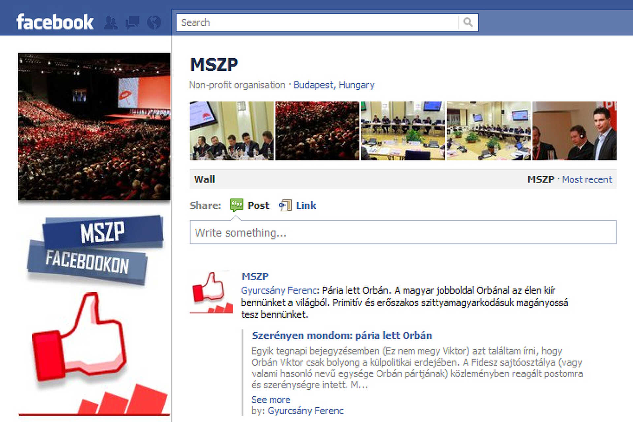The width and height of the screenshot is (633, 422).
Task: Click the 'Write something...' box
Action: pos(403,233)
